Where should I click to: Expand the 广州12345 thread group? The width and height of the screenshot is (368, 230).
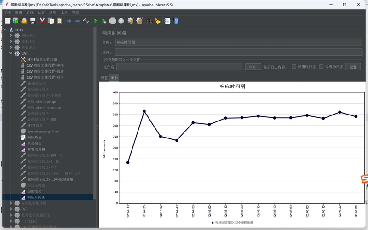(11, 221)
